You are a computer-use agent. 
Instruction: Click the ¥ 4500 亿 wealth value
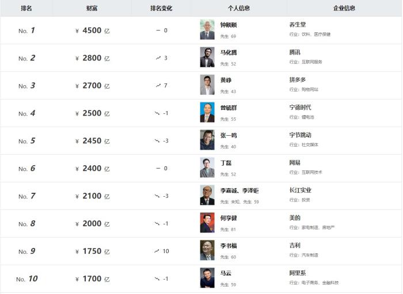(x=92, y=30)
